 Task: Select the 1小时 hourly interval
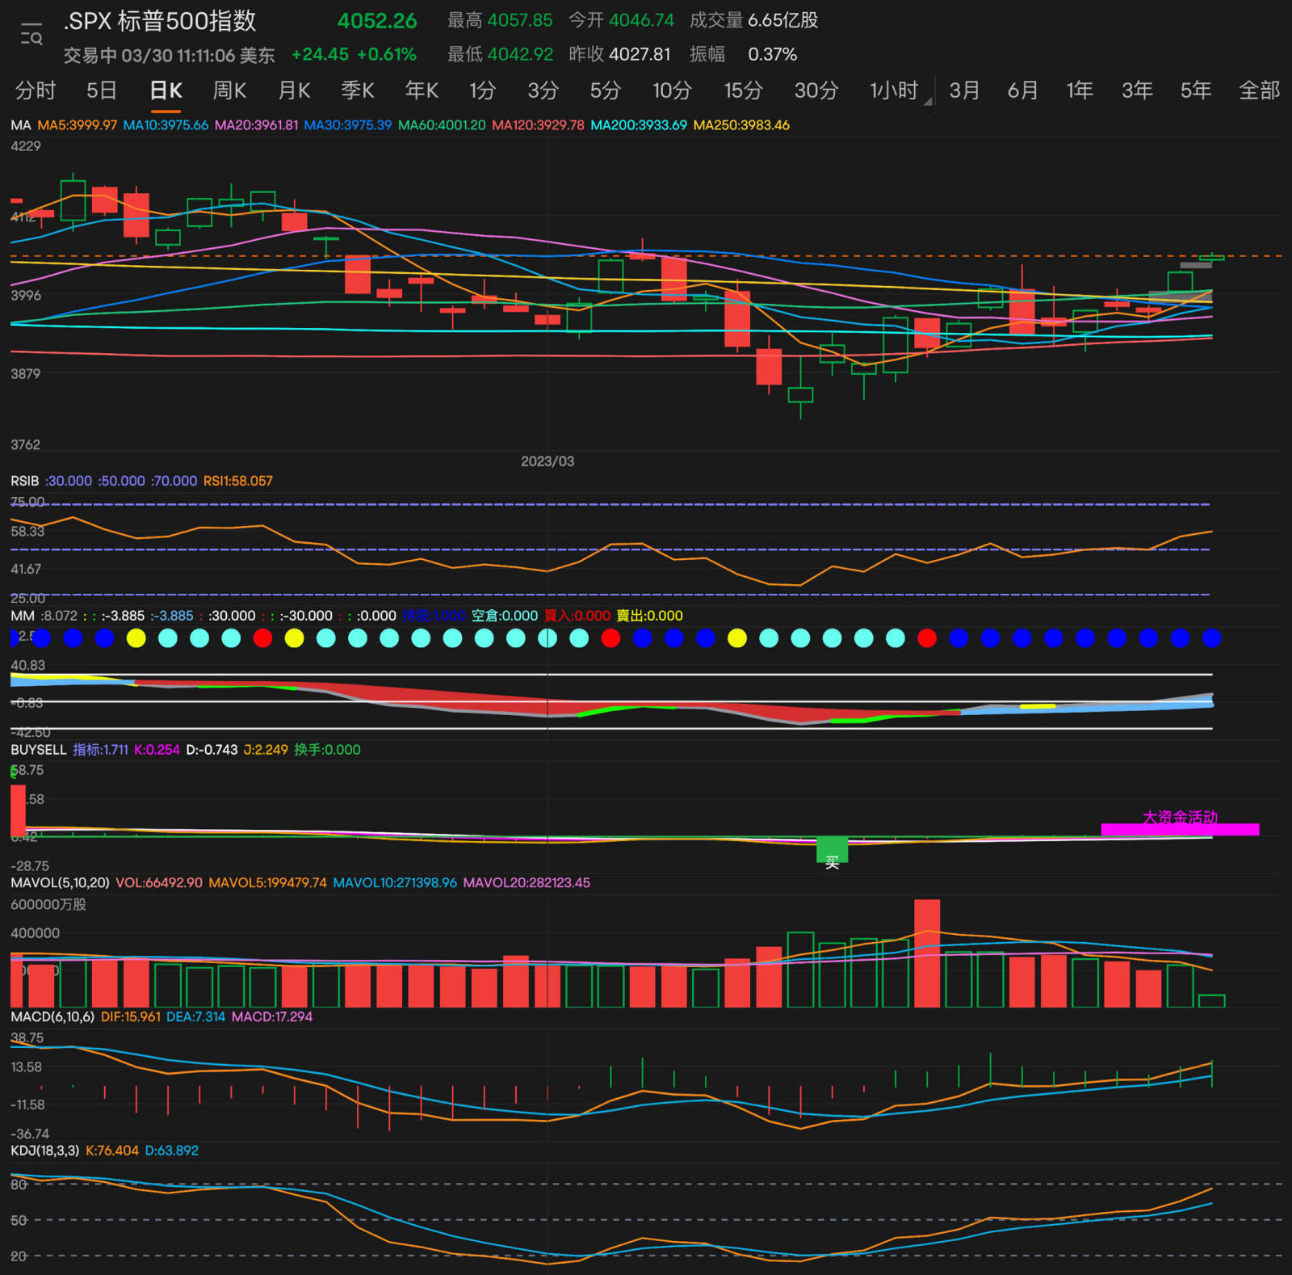tap(893, 90)
